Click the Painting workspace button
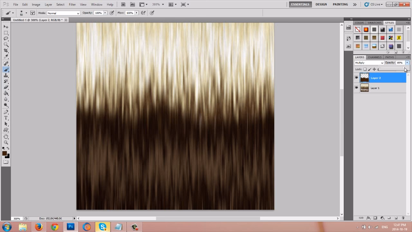This screenshot has height=232, width=412. [340, 5]
